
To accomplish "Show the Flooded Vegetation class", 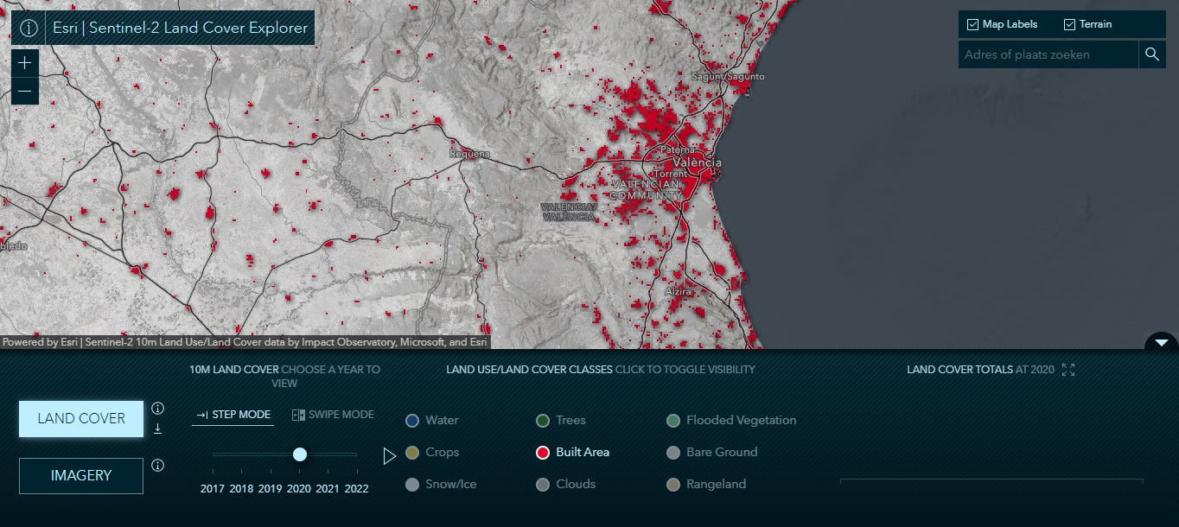I will 673,421.
